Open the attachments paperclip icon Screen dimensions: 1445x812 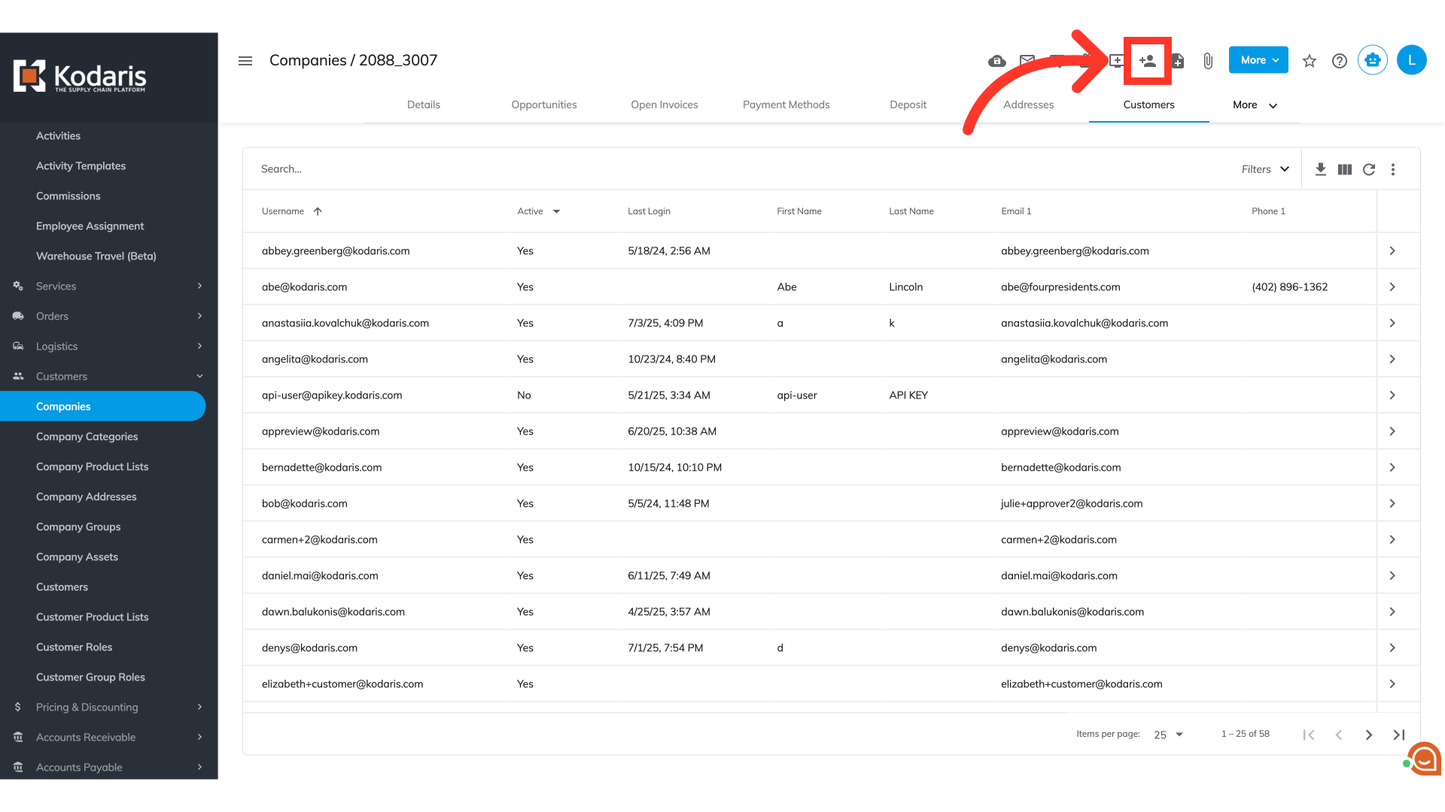1208,61
